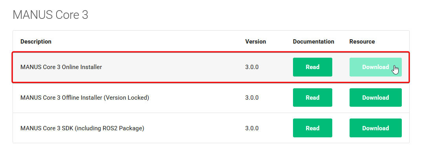Download the MANUS Core 3 Online Installer

tap(375, 67)
